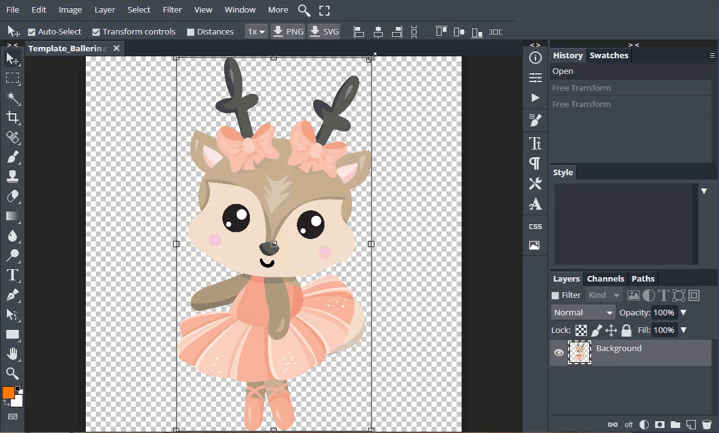This screenshot has height=433, width=719.
Task: Activate the Hand tool
Action: (x=13, y=354)
